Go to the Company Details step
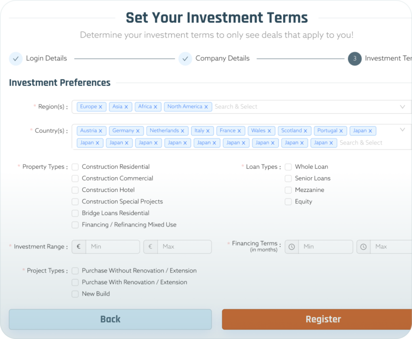Viewport: 412px width, 339px height. (x=222, y=58)
